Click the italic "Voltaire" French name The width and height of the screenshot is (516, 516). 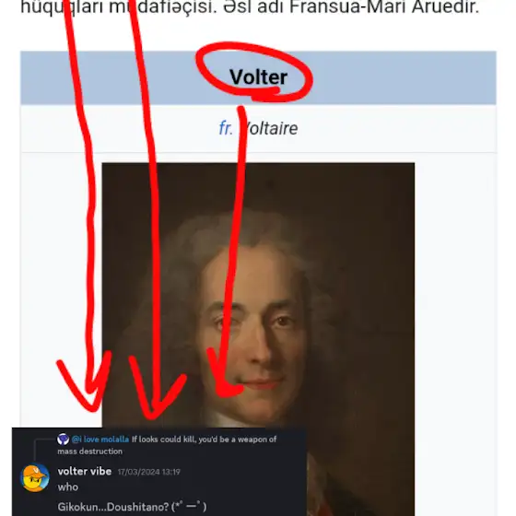270,128
